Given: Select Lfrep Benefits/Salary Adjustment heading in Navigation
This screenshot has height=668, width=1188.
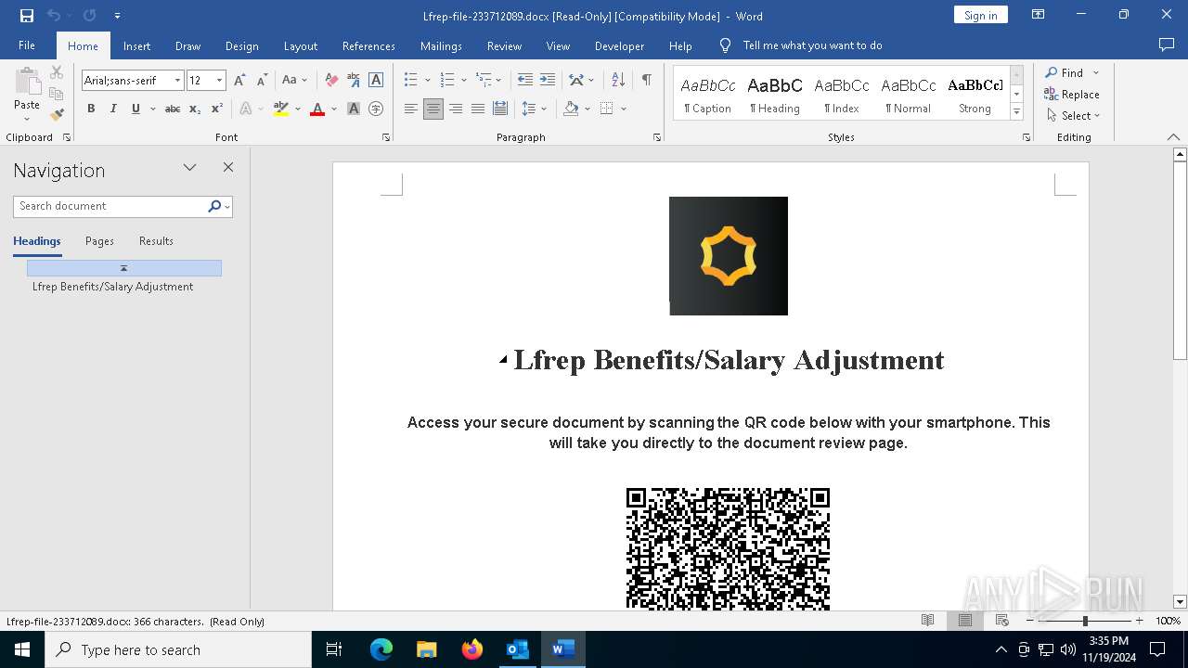Looking at the screenshot, I should click(112, 287).
